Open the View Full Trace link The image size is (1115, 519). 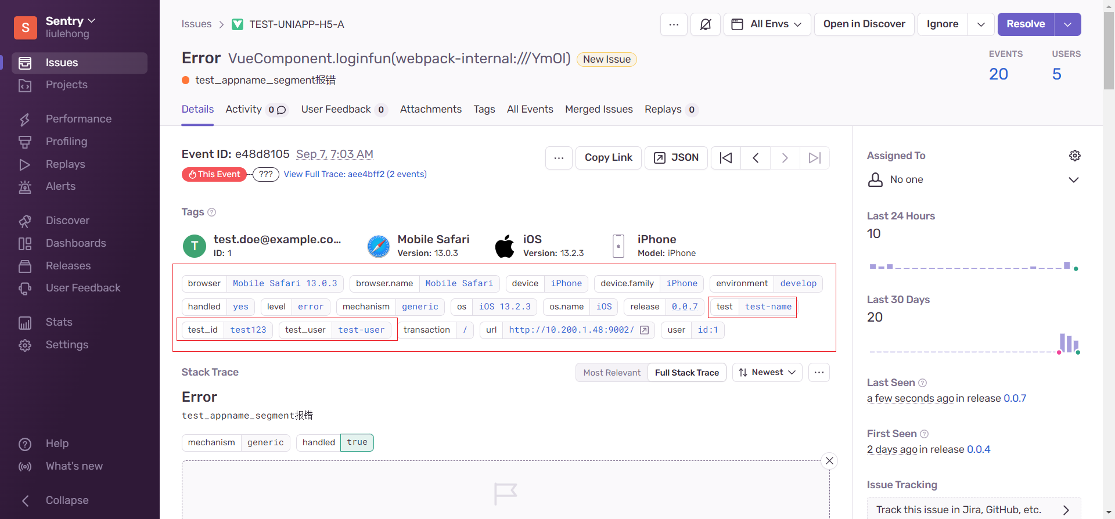pos(355,175)
